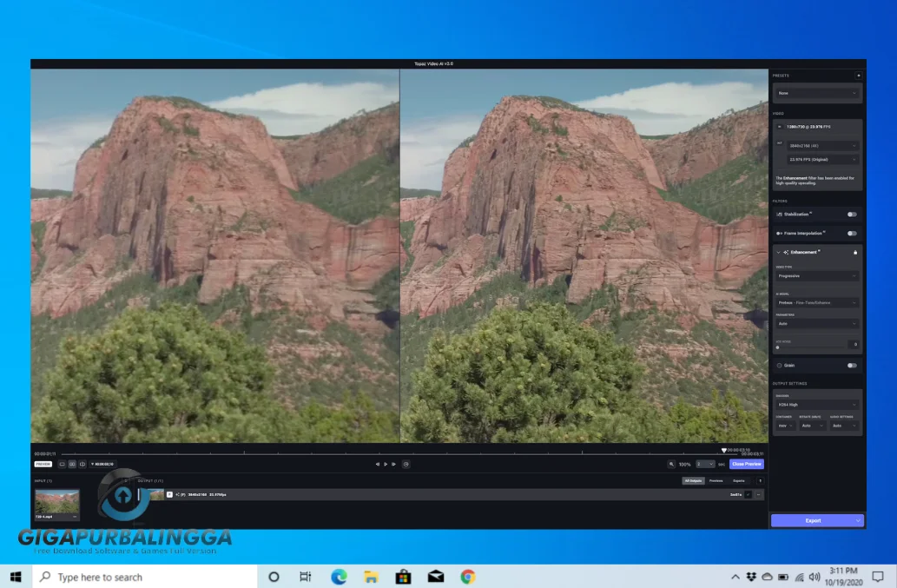This screenshot has width=897, height=588.
Task: Click the Add Noise slider handle
Action: click(x=778, y=347)
